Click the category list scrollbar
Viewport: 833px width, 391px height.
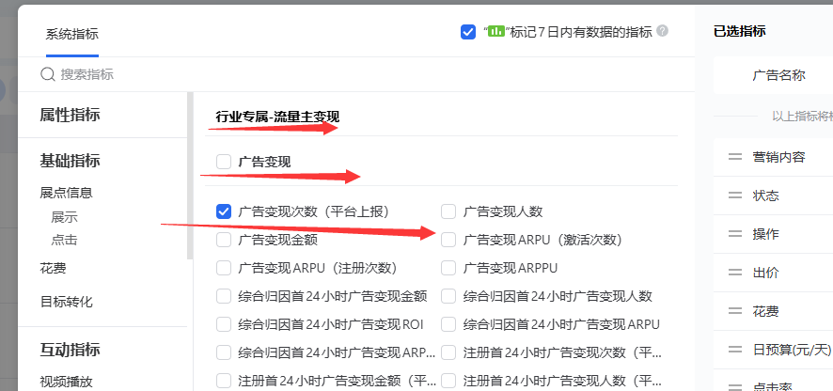[x=190, y=176]
